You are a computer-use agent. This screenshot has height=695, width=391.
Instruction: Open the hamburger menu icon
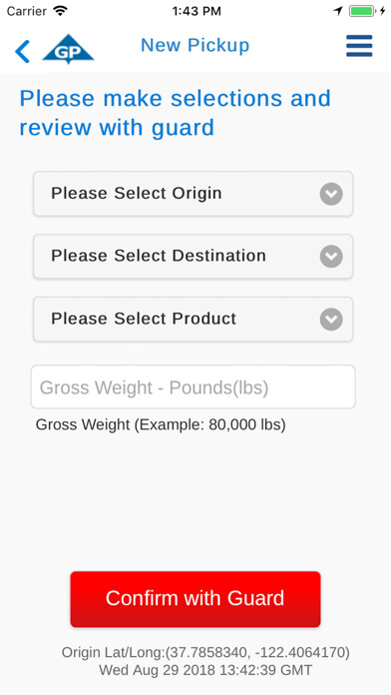tap(359, 46)
